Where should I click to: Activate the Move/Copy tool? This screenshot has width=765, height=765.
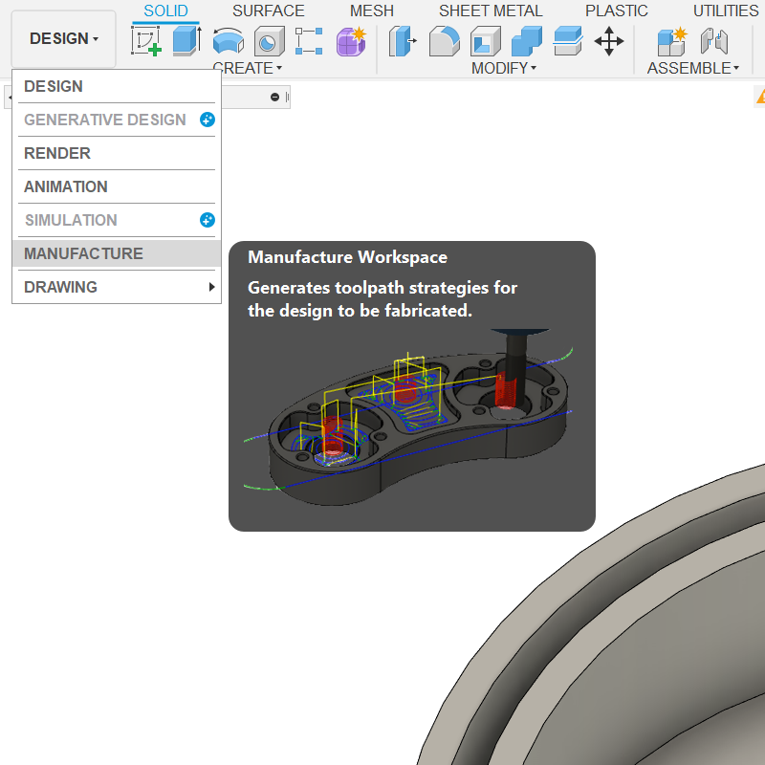tap(609, 39)
